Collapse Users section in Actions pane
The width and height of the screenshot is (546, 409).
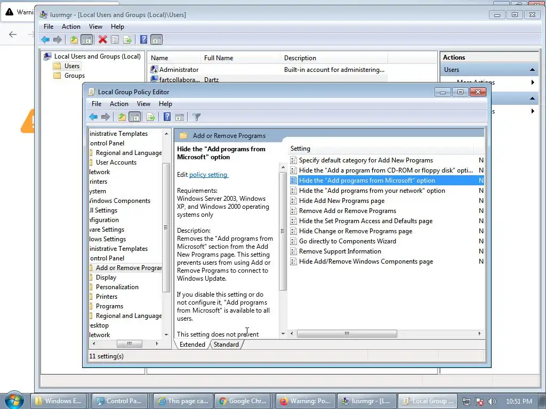532,70
